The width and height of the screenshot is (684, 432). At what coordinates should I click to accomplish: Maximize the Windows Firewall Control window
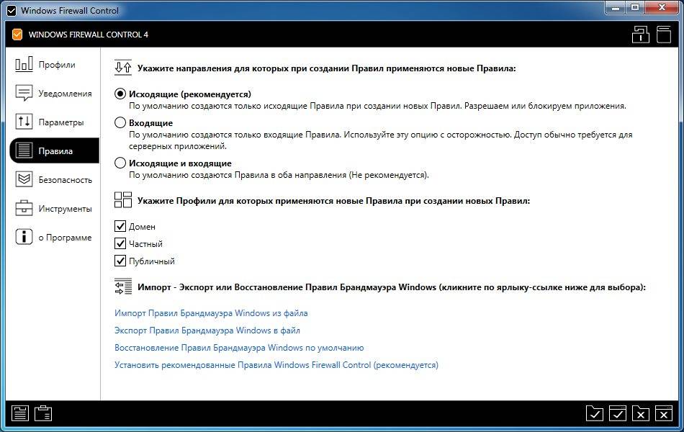636,7
